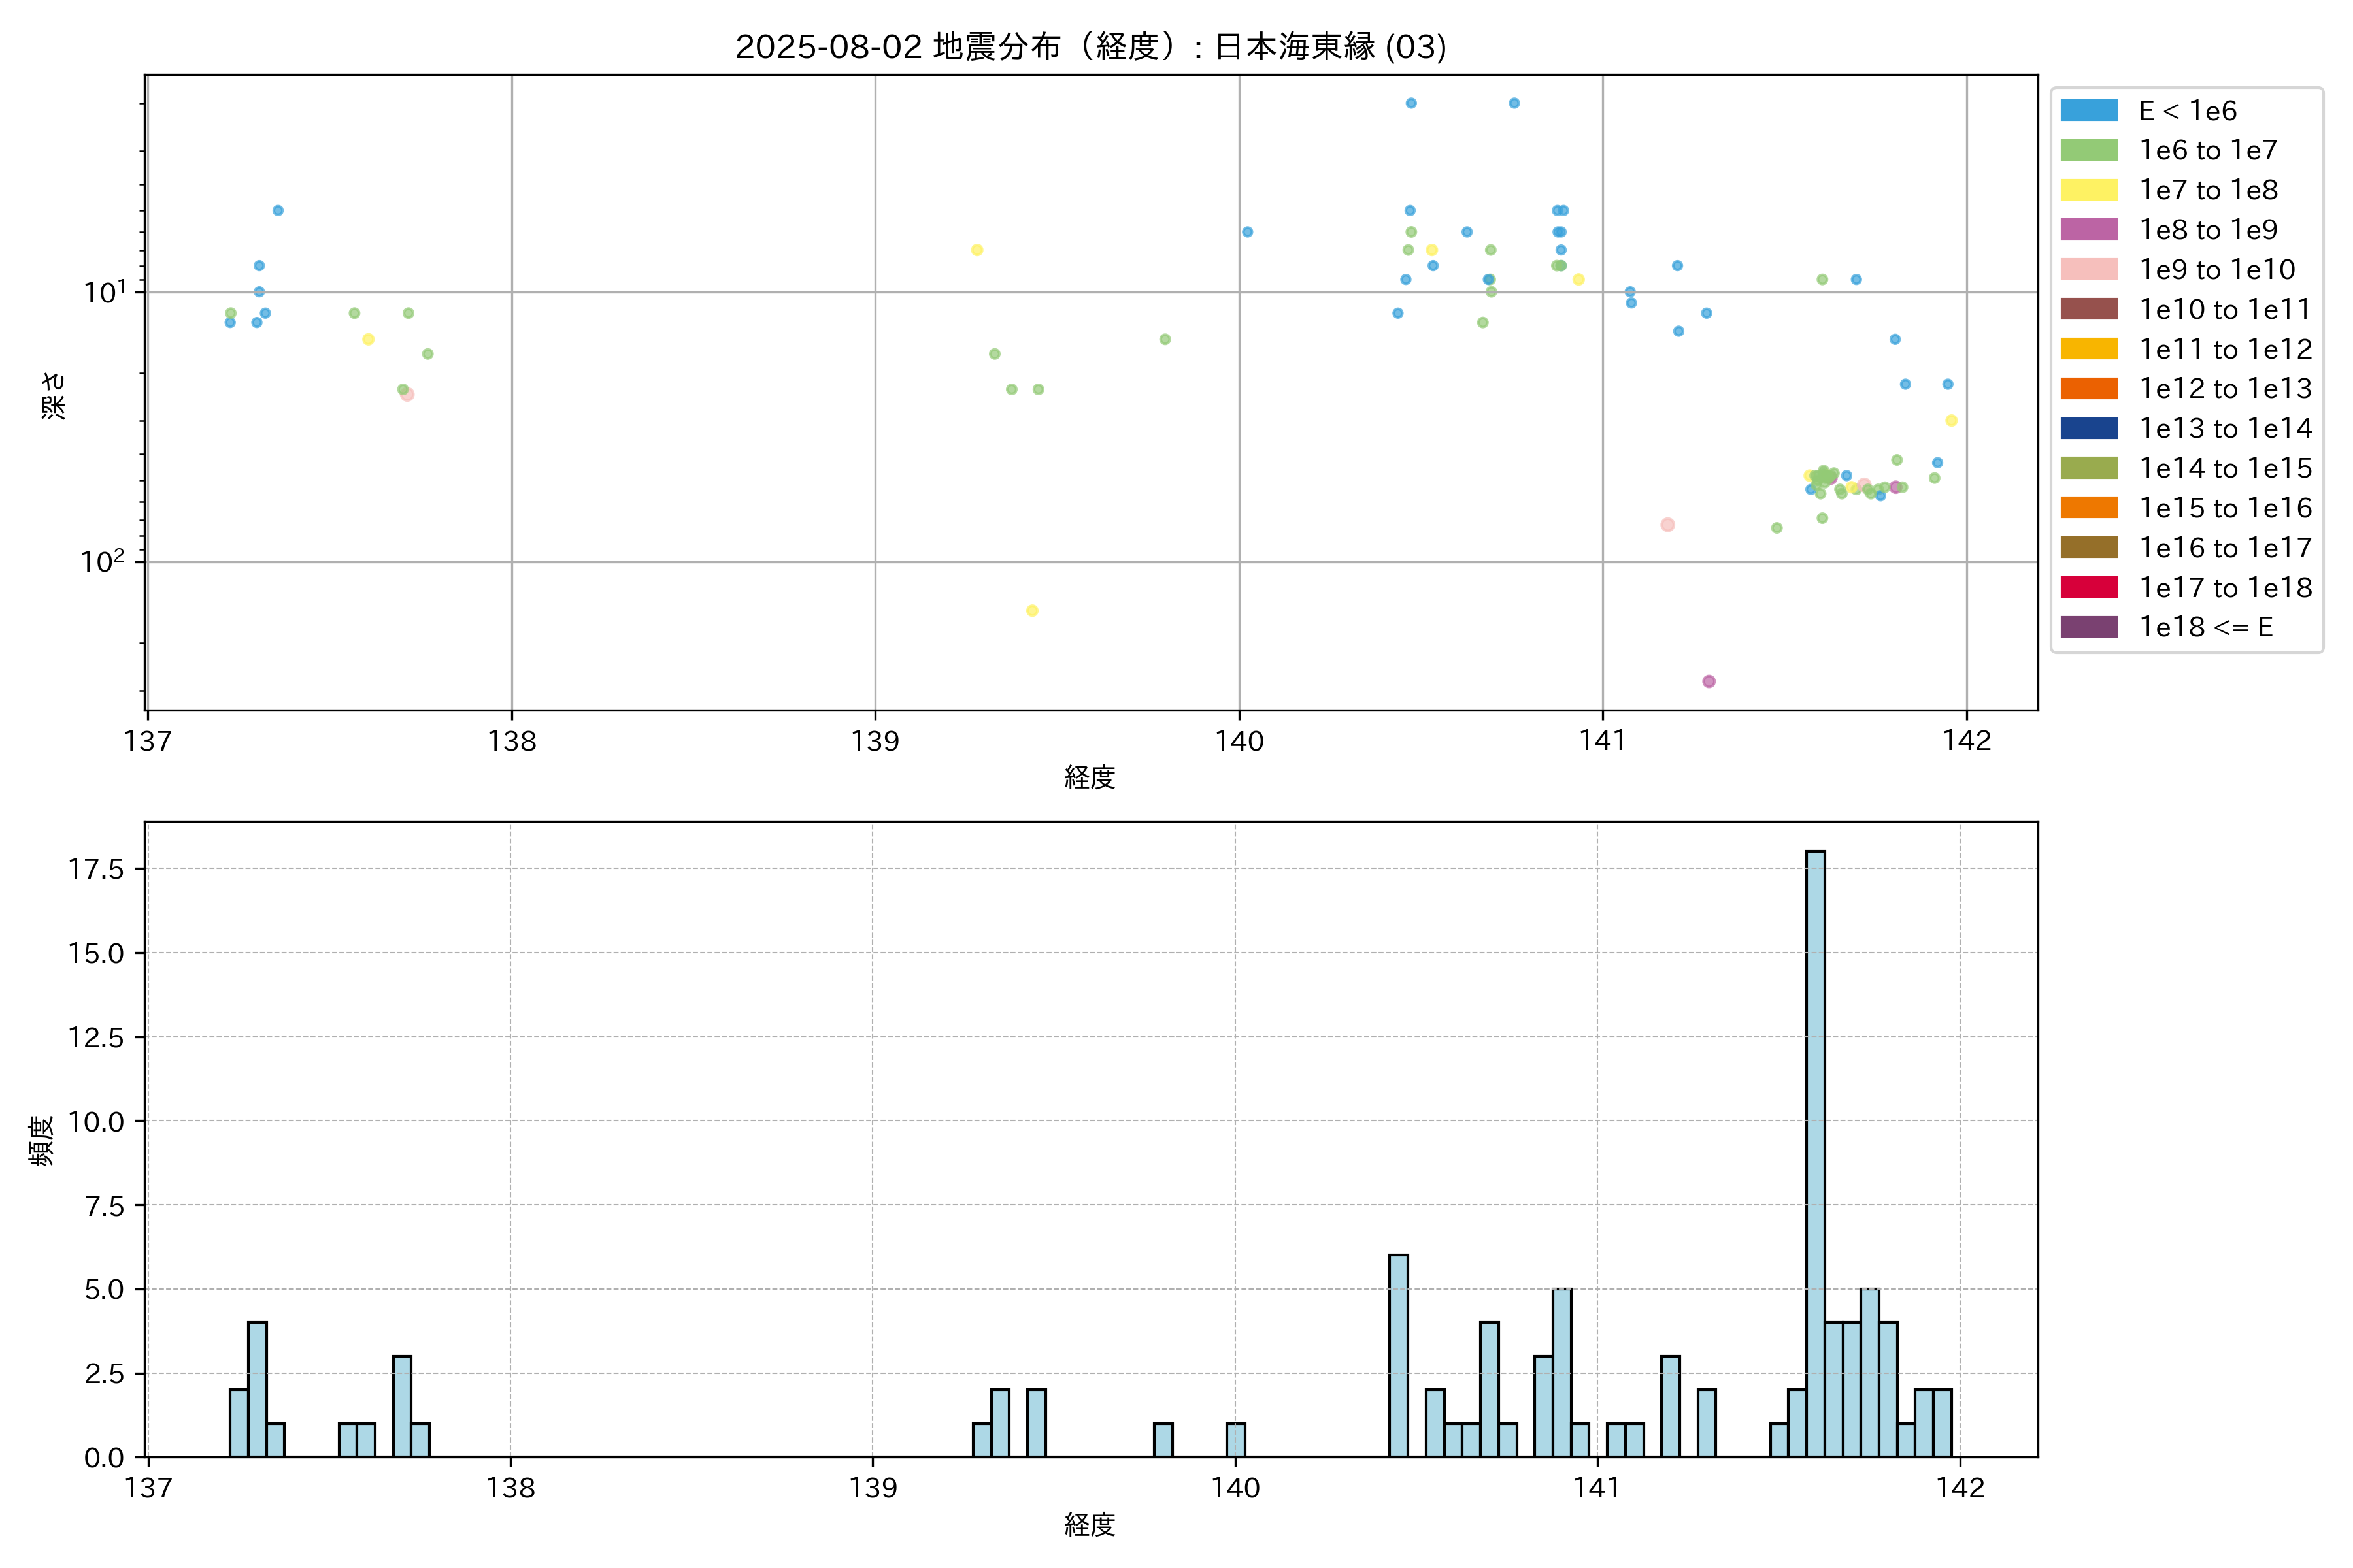The width and height of the screenshot is (2353, 1568).
Task: Click the brown 1e10 to 1e11 legend swatch
Action: tap(2088, 309)
